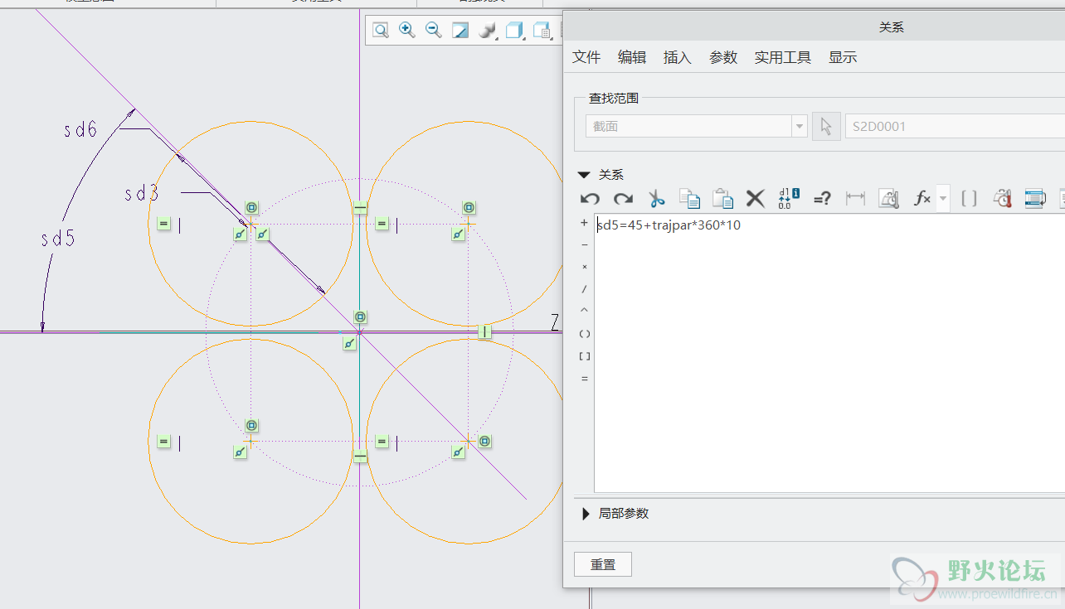The width and height of the screenshot is (1065, 609).
Task: Insert the equals sign operator
Action: point(584,378)
